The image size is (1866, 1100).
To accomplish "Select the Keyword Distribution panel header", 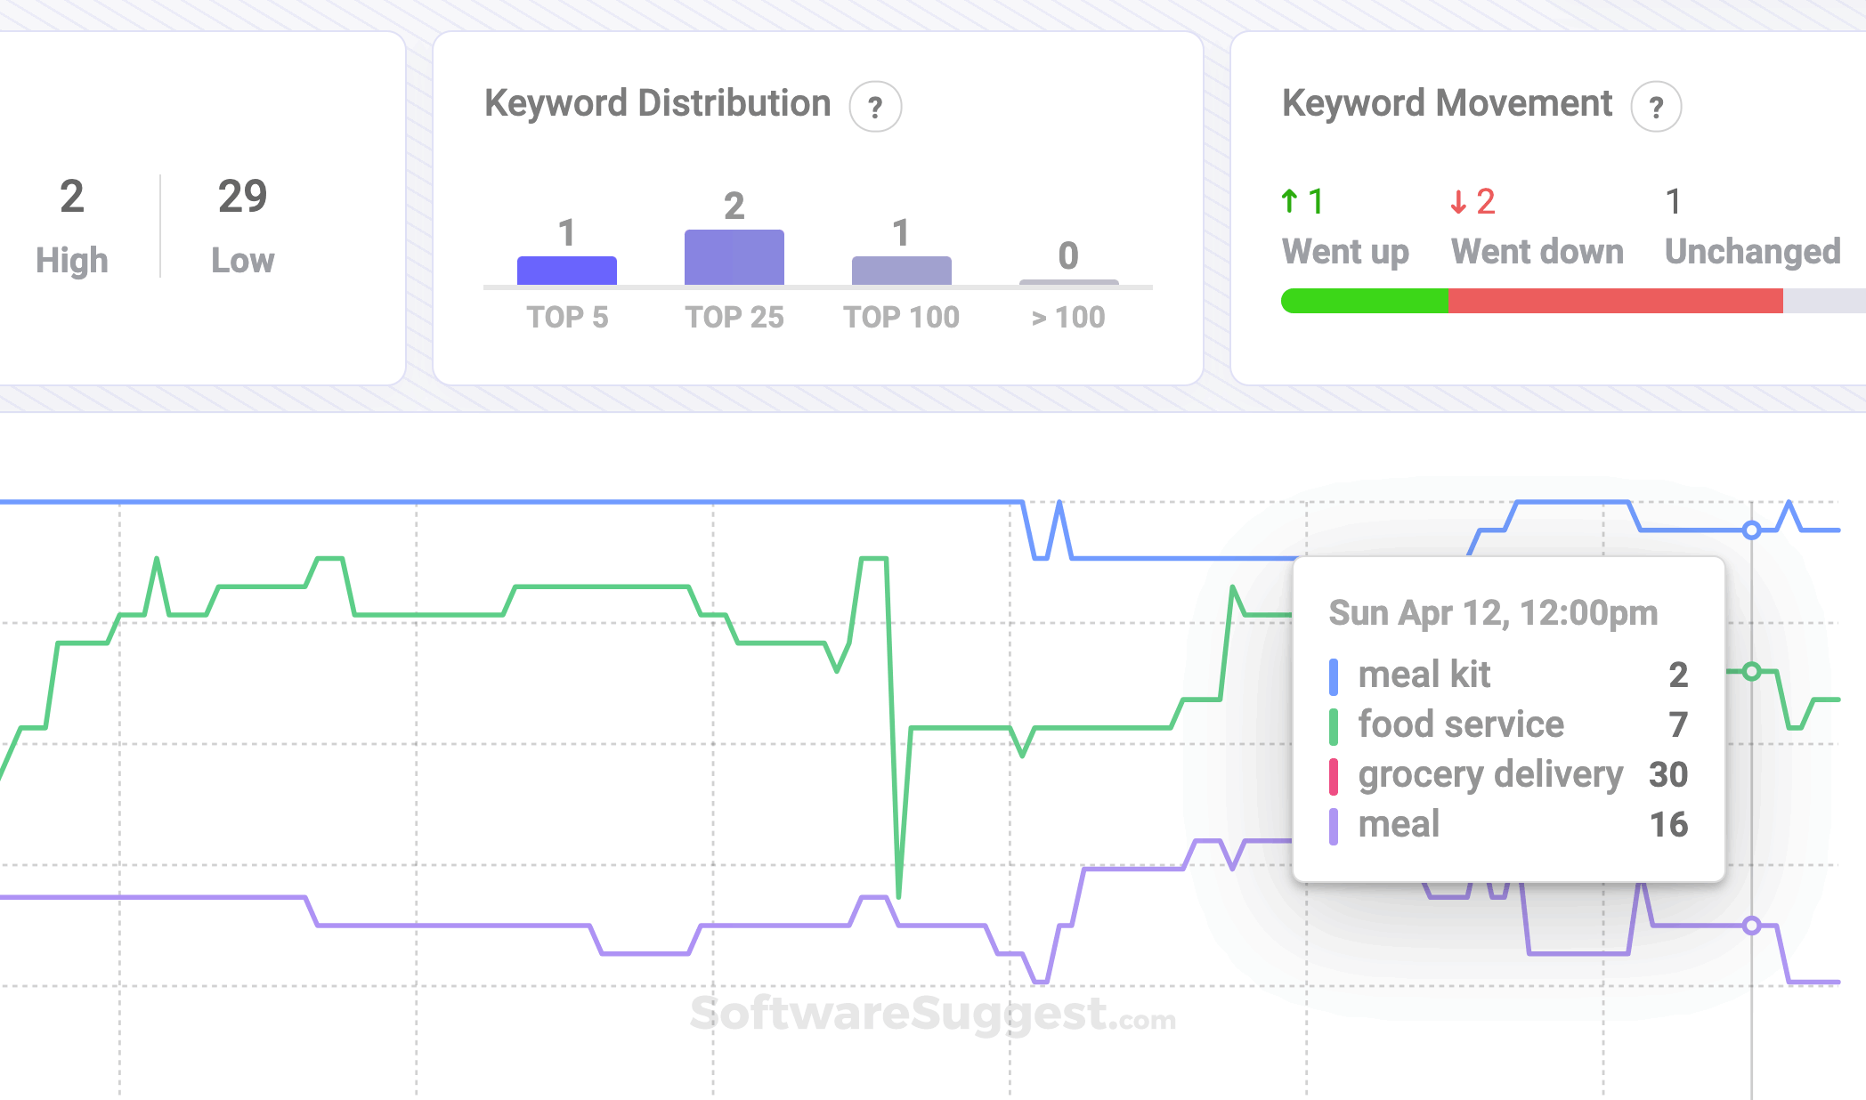I will [x=656, y=103].
